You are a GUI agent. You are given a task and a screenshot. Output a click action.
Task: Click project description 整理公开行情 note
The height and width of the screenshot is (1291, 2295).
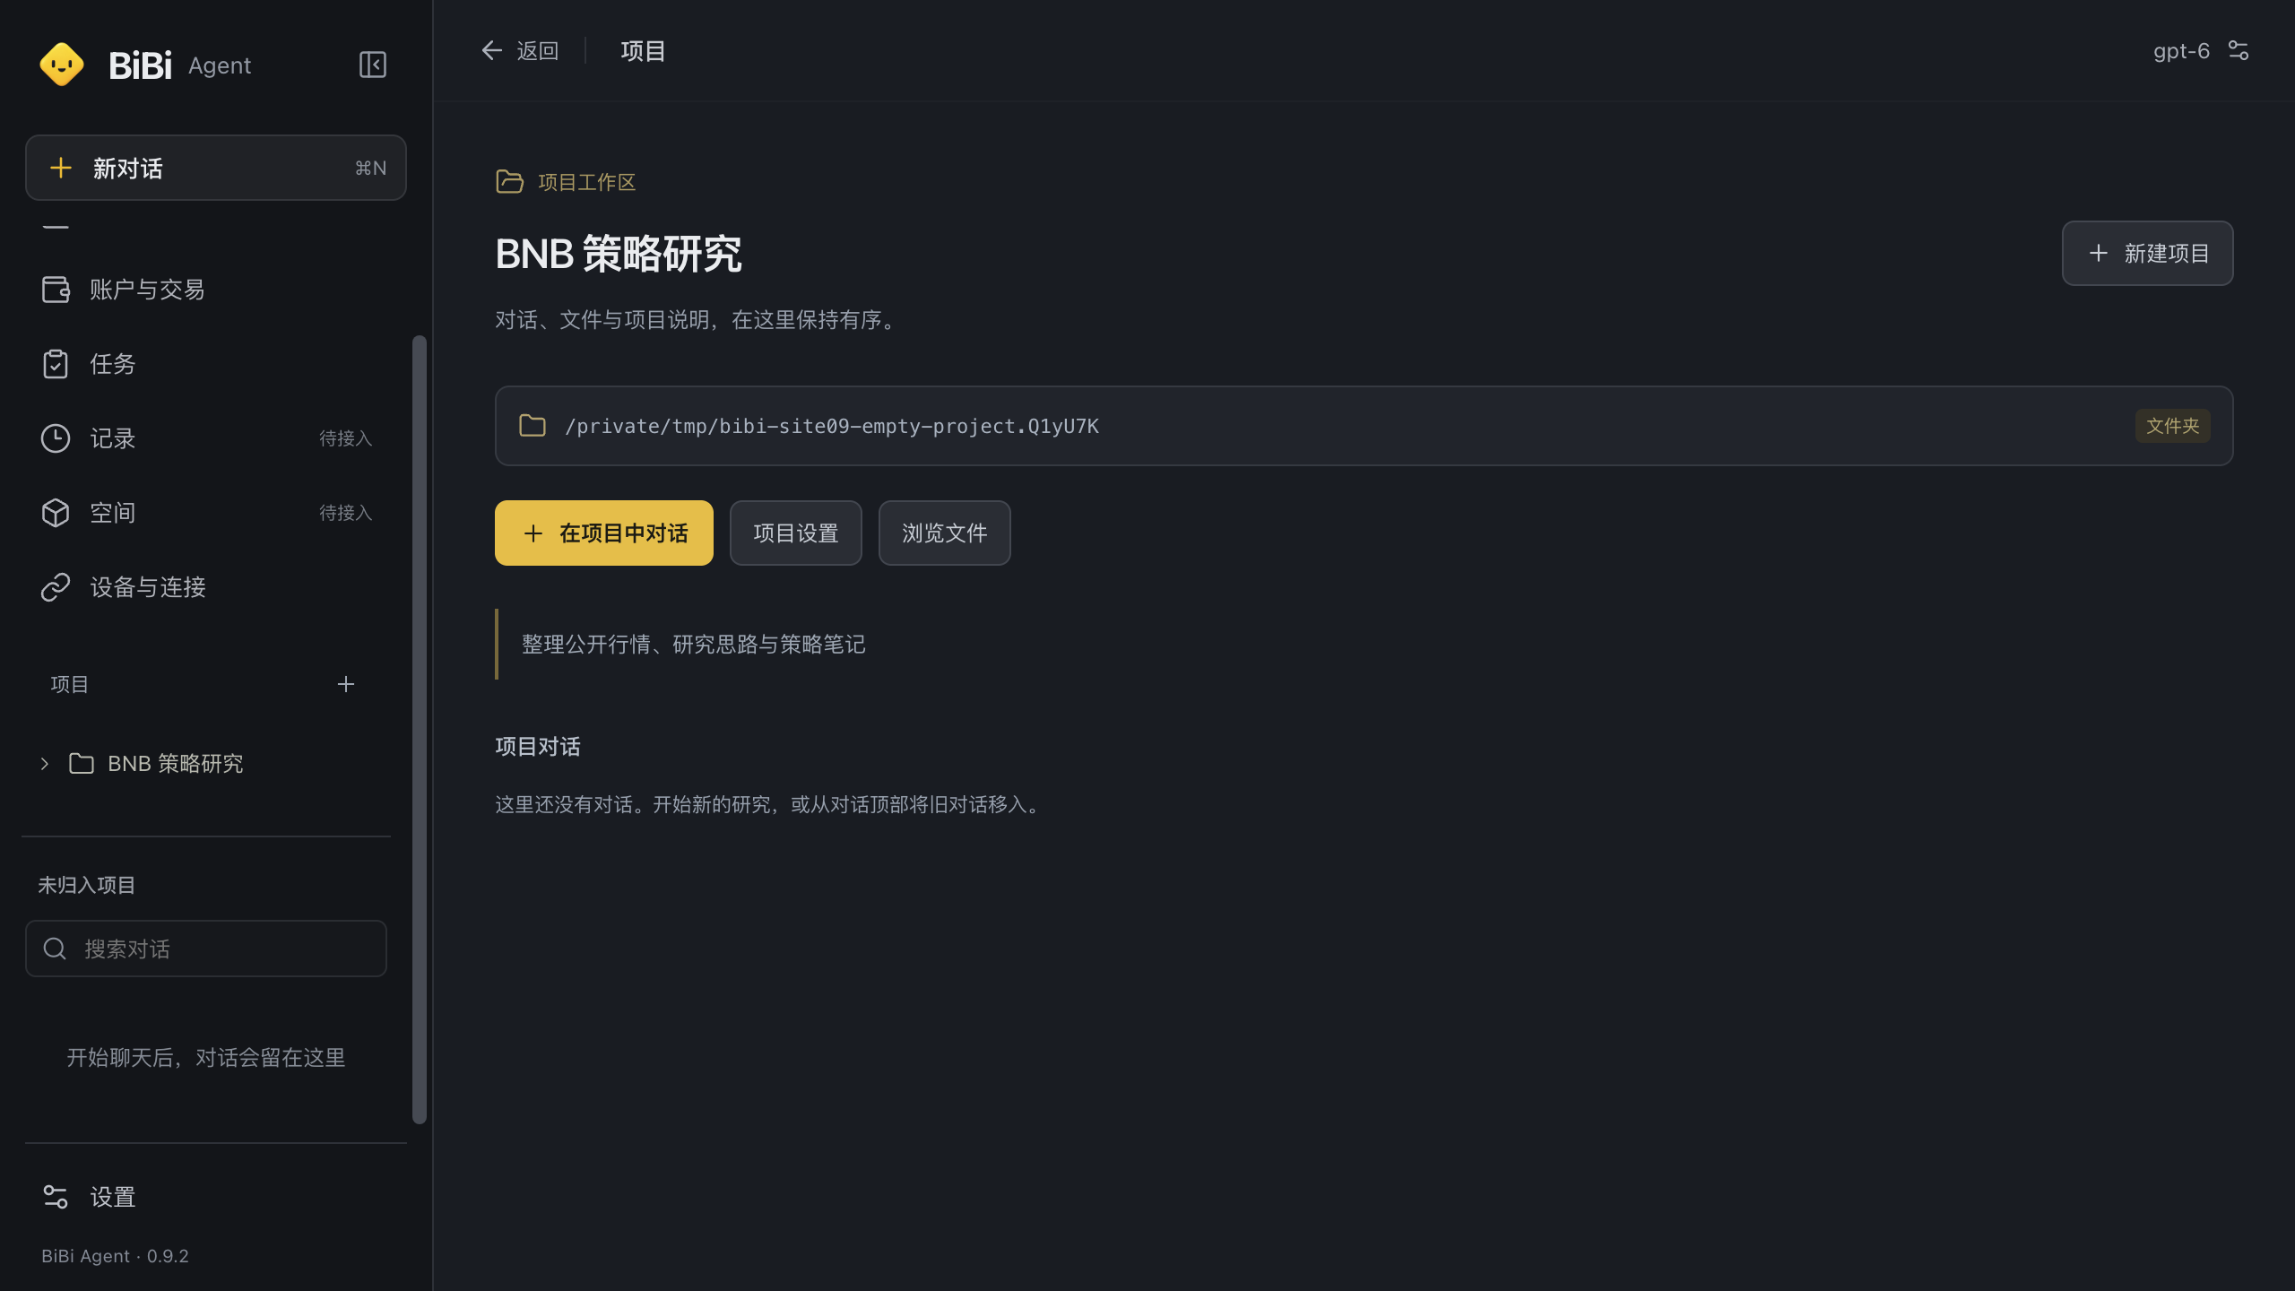[x=693, y=645]
